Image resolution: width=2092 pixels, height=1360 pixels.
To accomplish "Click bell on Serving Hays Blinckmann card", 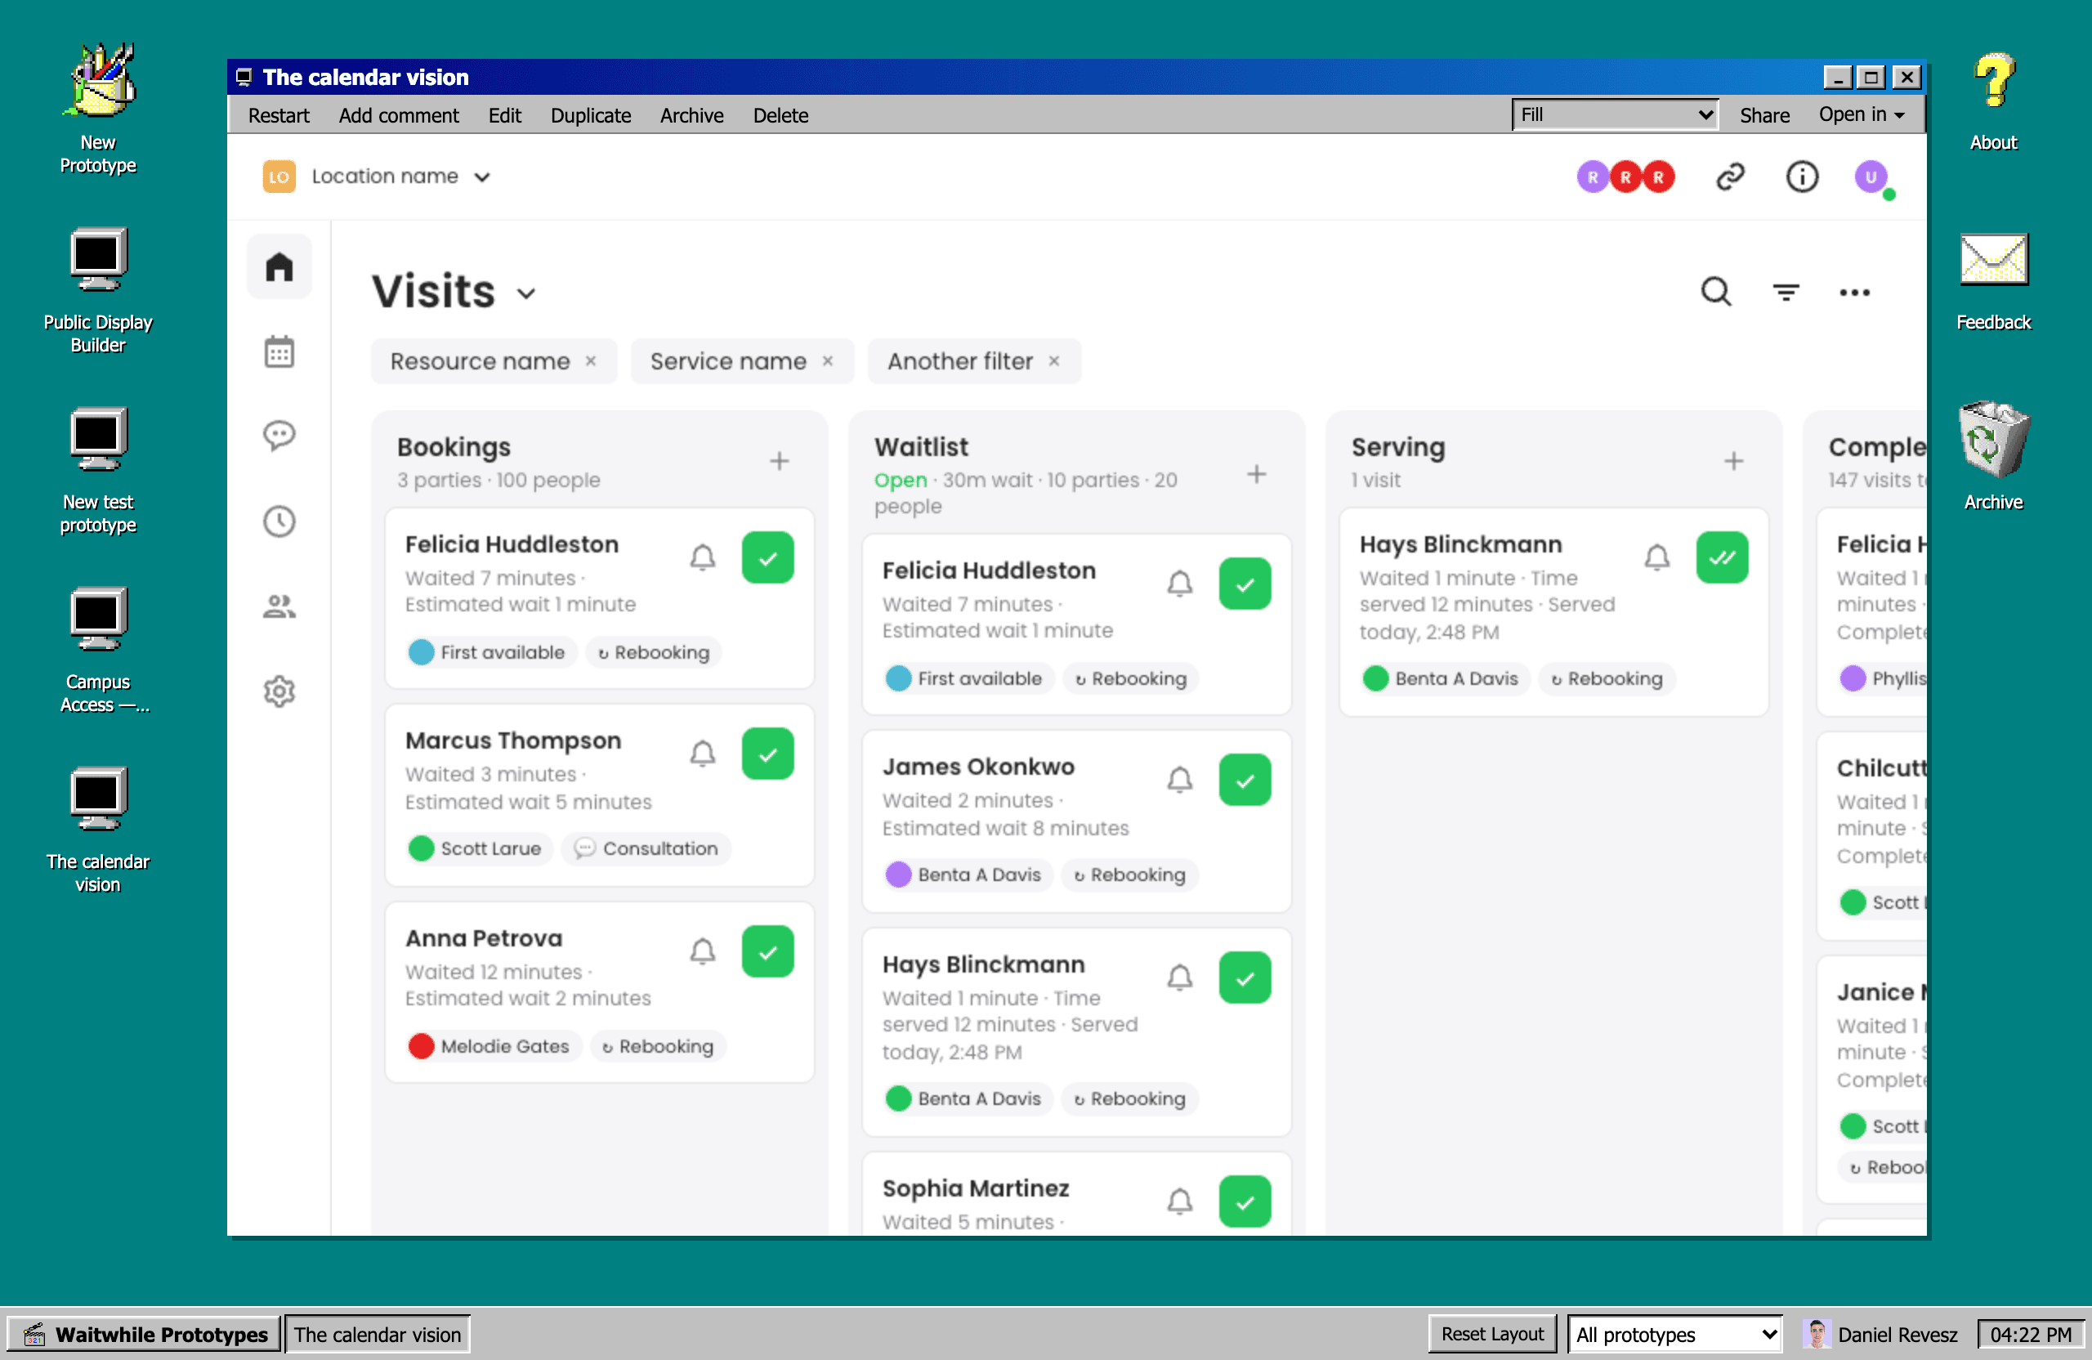I will tap(1657, 557).
